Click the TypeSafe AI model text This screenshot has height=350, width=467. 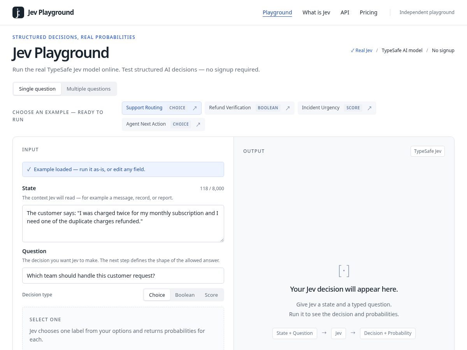pyautogui.click(x=402, y=51)
